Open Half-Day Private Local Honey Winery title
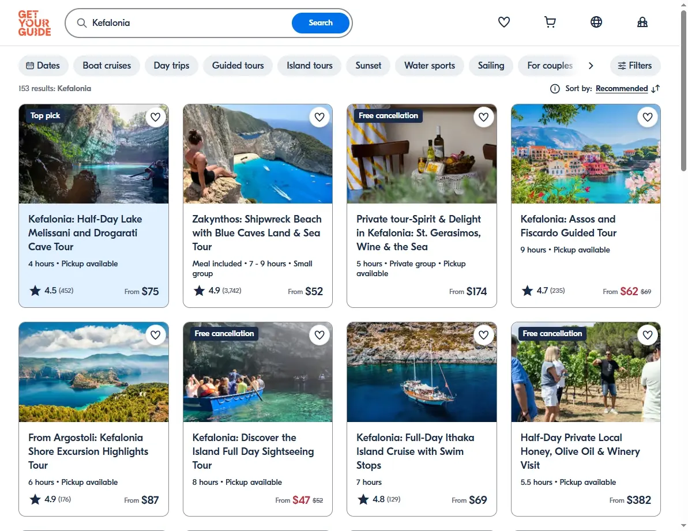 pyautogui.click(x=580, y=451)
